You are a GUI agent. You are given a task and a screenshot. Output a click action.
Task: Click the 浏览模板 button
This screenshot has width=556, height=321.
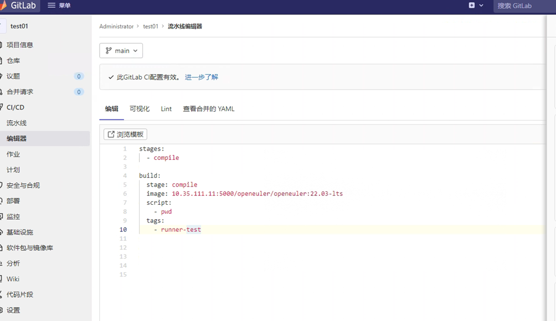tap(125, 134)
